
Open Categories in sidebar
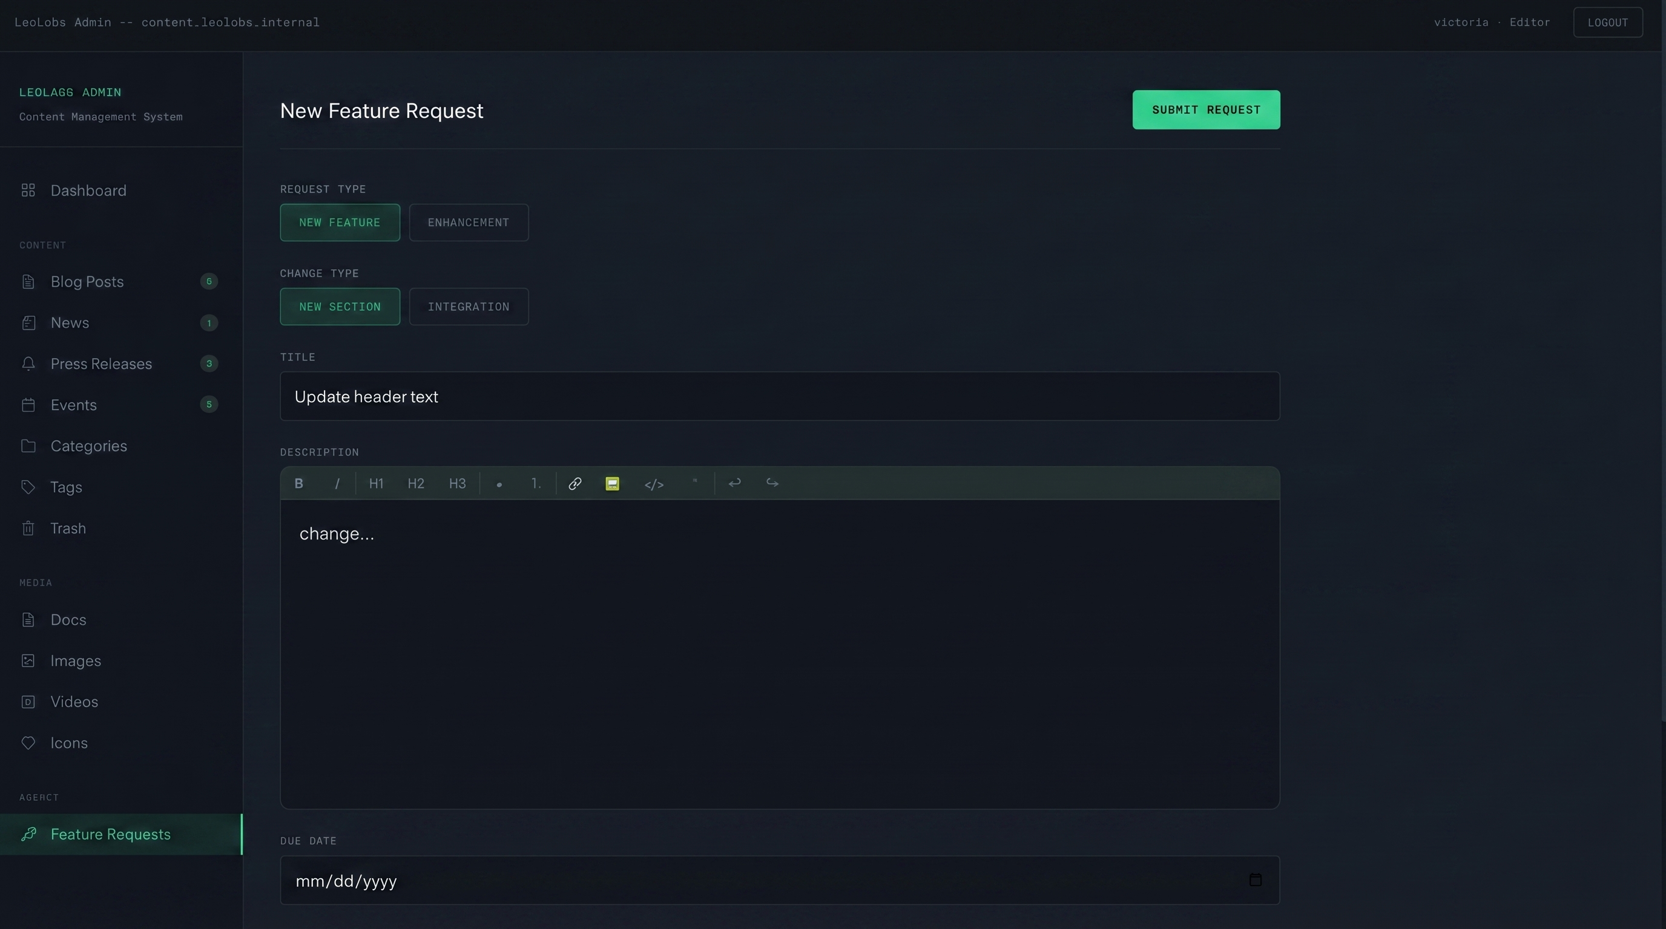tap(121, 446)
